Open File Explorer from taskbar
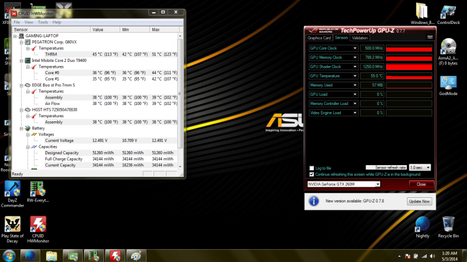This screenshot has width=467, height=262. 51,256
